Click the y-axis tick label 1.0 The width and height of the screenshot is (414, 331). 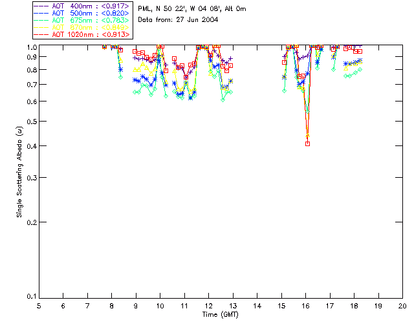(32, 47)
